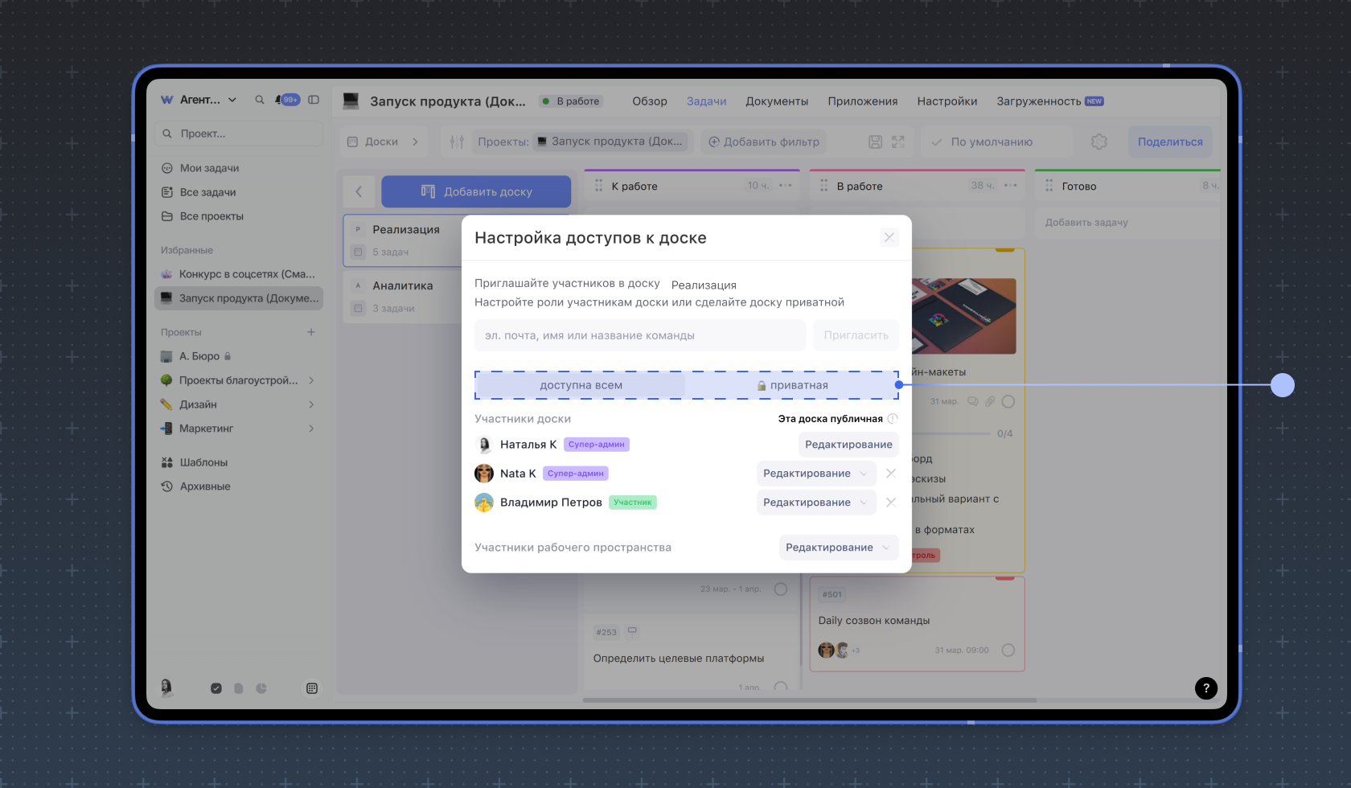Image resolution: width=1351 pixels, height=788 pixels.
Task: Switch to the Документы tab
Action: point(776,101)
